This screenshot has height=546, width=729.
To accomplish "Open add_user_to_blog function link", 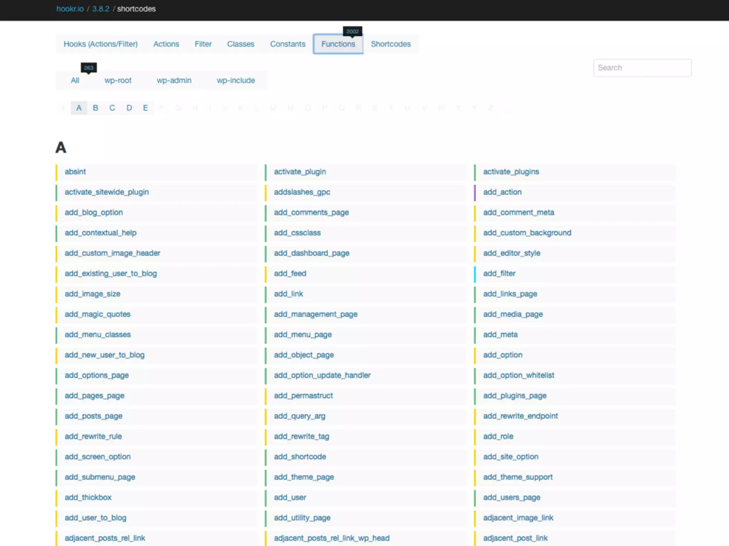I will [95, 518].
